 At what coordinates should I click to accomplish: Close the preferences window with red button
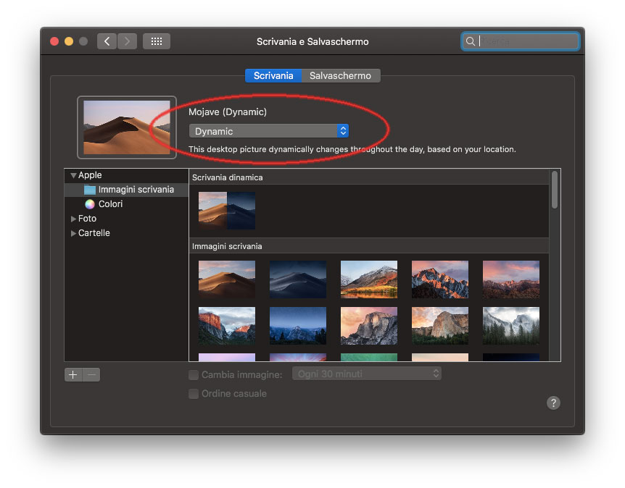[54, 41]
